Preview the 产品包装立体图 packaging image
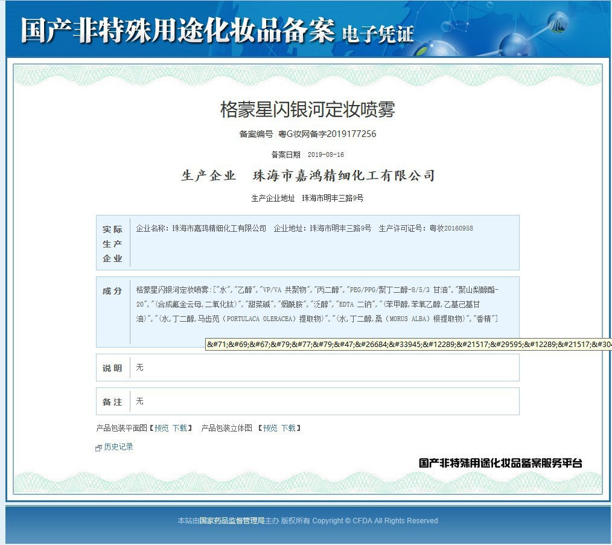 coord(270,429)
